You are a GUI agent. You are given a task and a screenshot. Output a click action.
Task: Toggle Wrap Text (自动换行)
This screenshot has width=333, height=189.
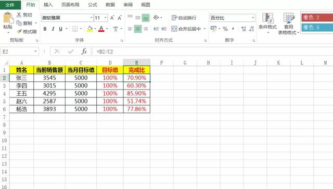184,18
